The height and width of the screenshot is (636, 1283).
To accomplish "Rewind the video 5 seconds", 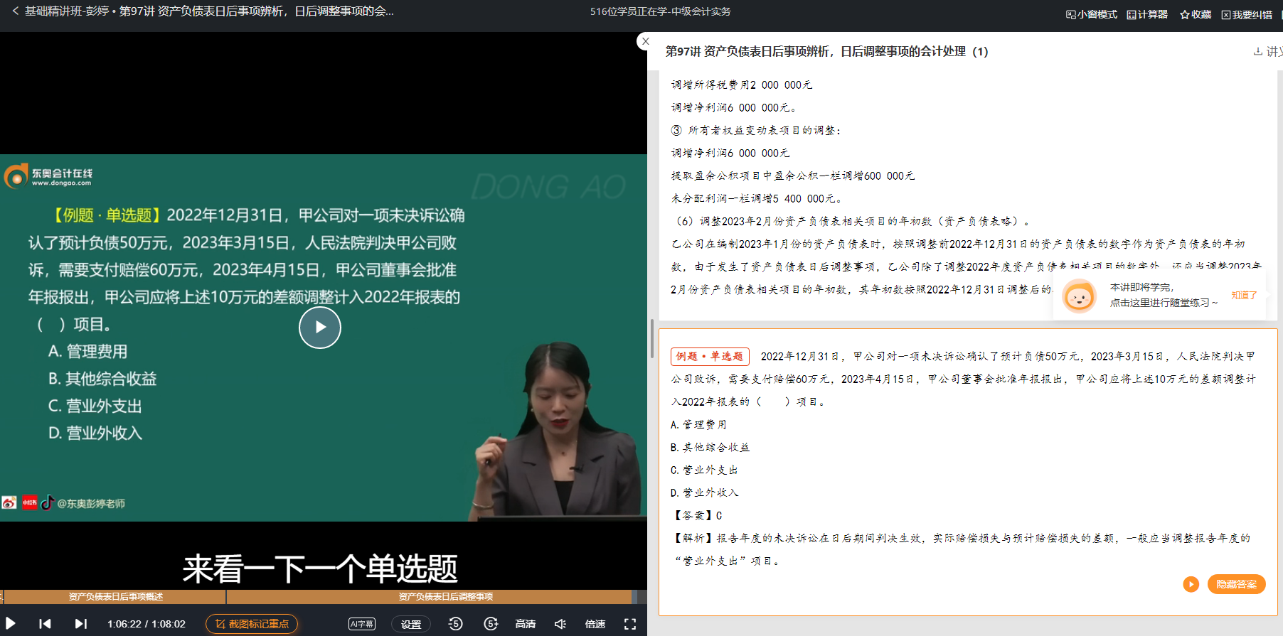I will (x=455, y=624).
